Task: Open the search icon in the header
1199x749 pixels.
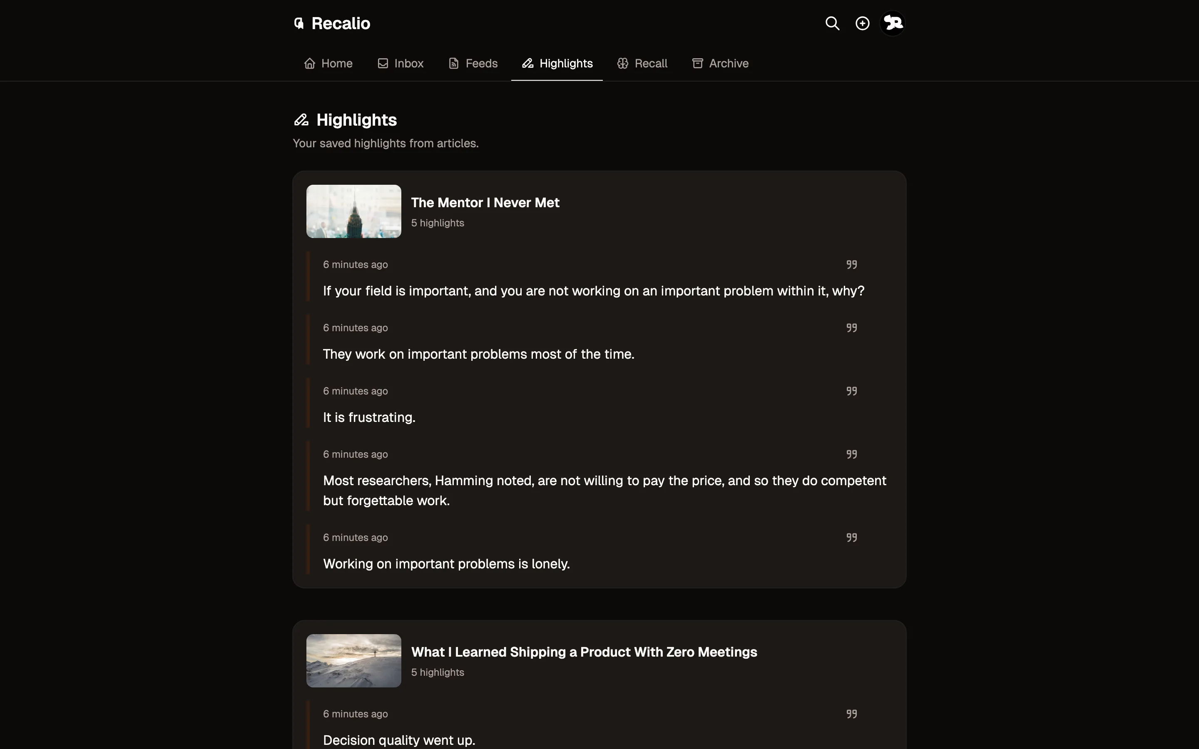Action: click(x=832, y=23)
